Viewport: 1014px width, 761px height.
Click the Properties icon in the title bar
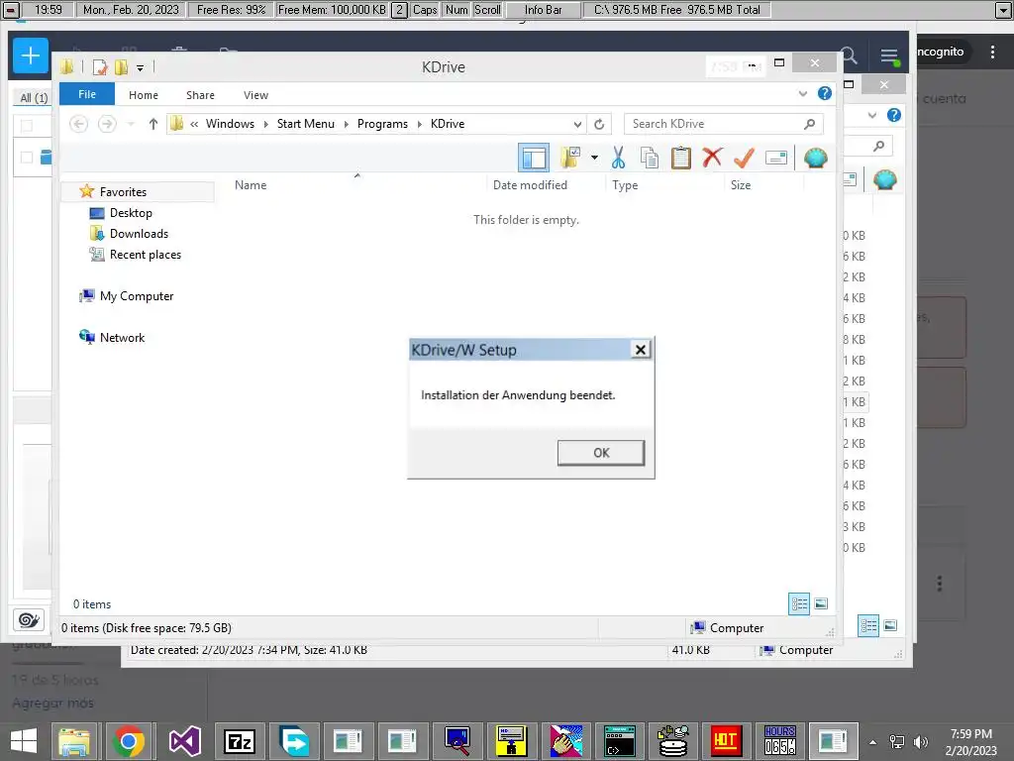tap(100, 67)
